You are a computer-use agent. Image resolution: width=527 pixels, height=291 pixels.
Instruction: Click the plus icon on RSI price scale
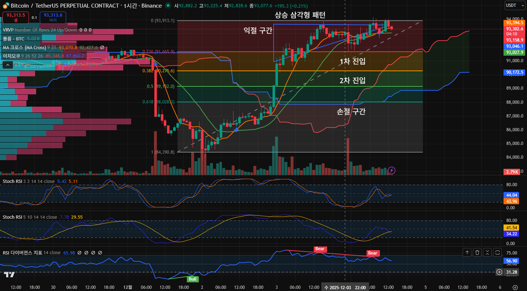click(500, 272)
